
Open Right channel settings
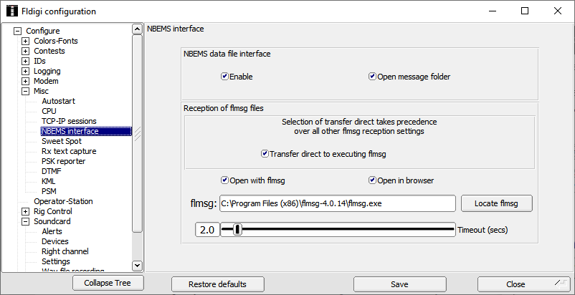coord(65,251)
